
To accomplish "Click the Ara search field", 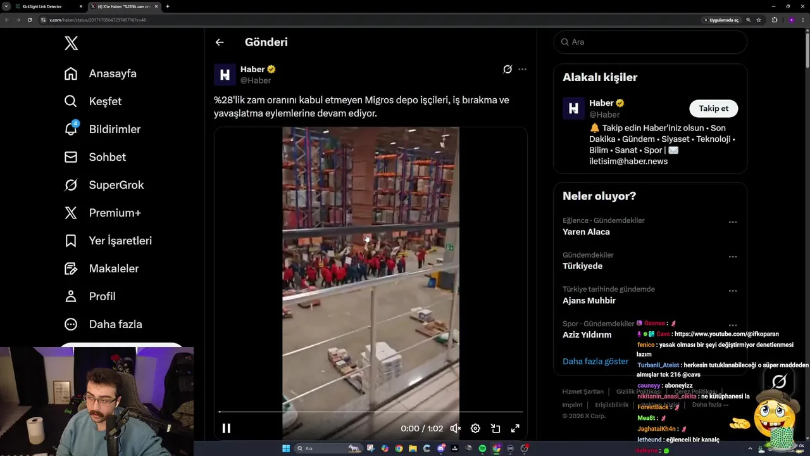I will coord(650,42).
